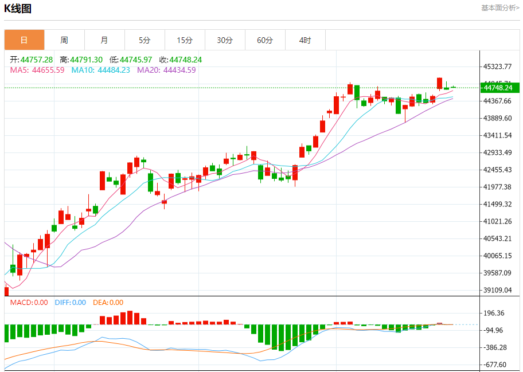This screenshot has width=523, height=372.
Task: Click the MA20: 44434.59 label
Action: pos(166,70)
